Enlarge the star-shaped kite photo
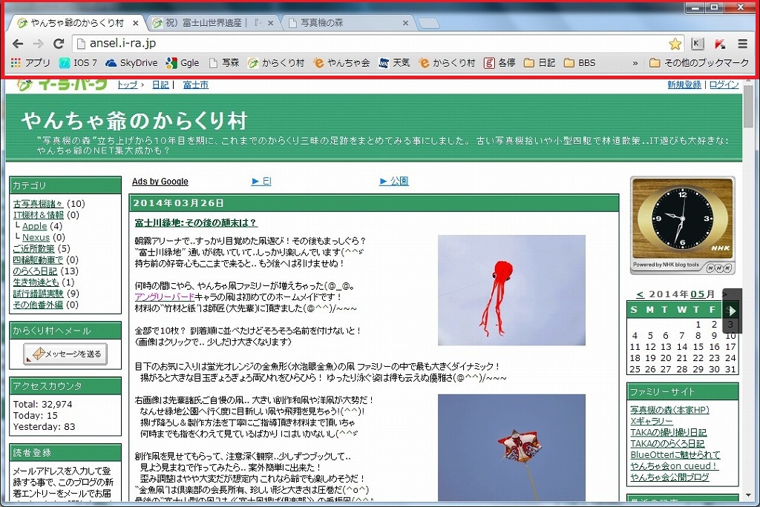Viewport: 760px width, 507px height. (511, 448)
